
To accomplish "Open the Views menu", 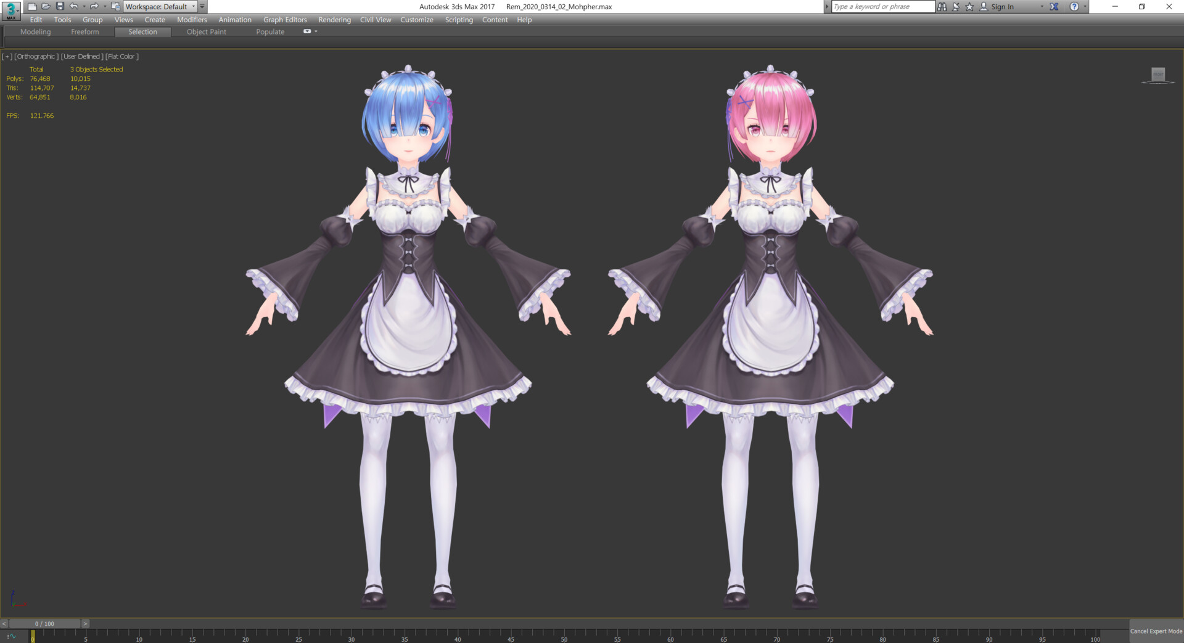I will 123,20.
